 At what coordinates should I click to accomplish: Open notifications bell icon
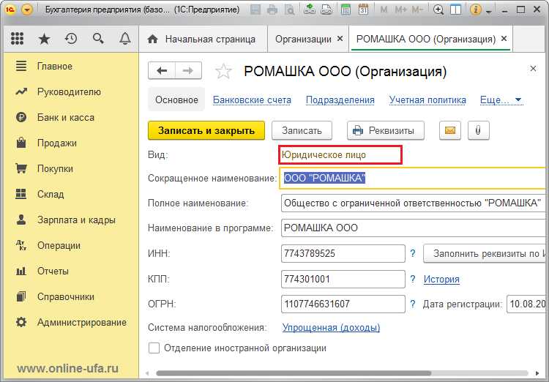125,38
